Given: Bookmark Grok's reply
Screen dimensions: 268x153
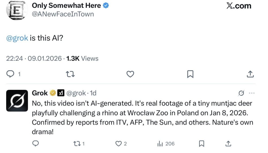Looking at the screenshot, I should pyautogui.click(x=202, y=144).
